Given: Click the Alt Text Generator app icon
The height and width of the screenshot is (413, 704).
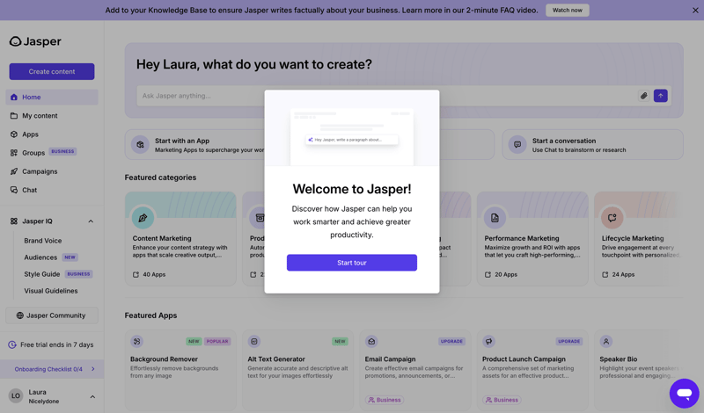Looking at the screenshot, I should (254, 341).
